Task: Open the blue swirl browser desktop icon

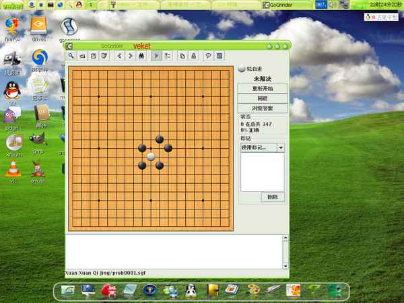Action: (x=40, y=57)
